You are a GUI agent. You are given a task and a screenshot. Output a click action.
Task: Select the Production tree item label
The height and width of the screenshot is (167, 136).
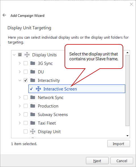48,106
